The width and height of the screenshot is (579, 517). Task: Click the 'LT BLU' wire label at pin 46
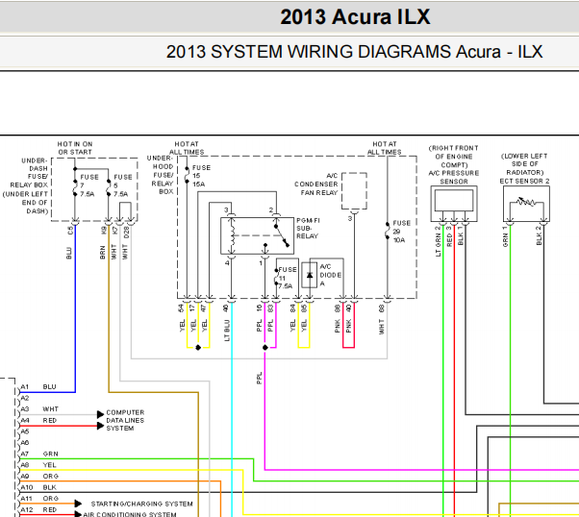tap(227, 331)
